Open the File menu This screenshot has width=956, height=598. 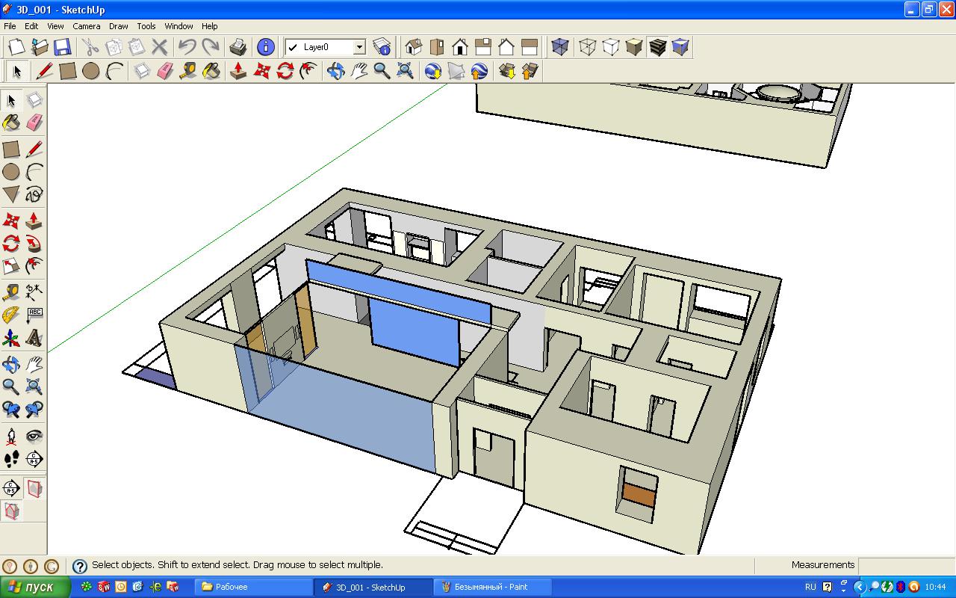(x=10, y=26)
